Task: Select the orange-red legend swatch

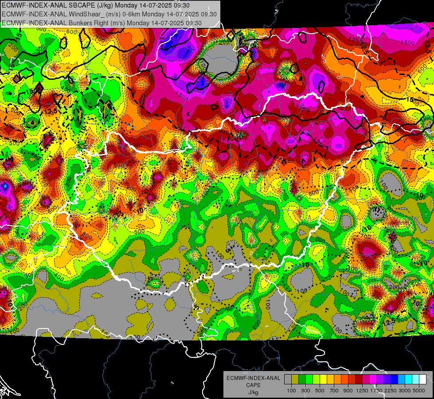Action: pos(344,379)
